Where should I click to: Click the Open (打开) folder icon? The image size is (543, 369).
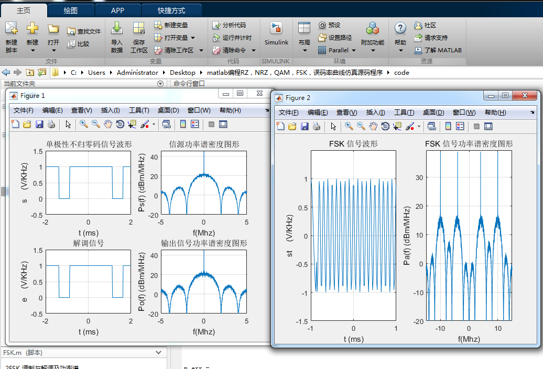pos(53,28)
